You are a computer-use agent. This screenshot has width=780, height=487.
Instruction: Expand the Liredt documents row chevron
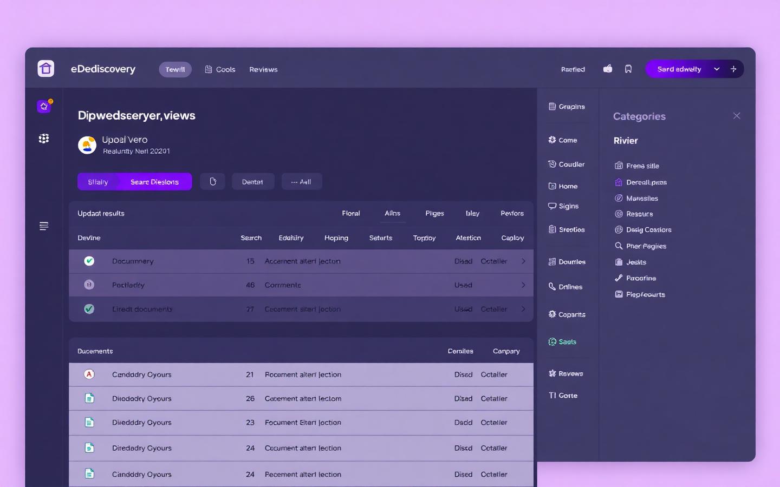point(523,309)
